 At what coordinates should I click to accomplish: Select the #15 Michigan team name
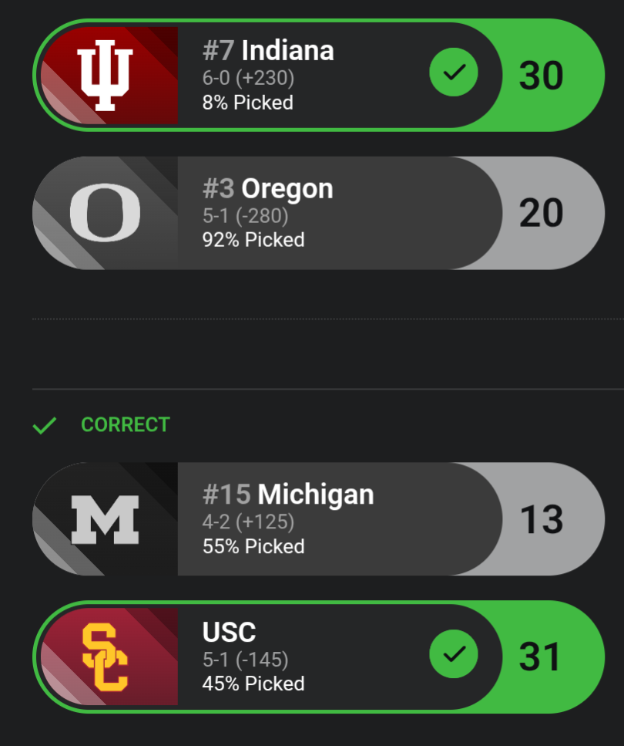[288, 495]
